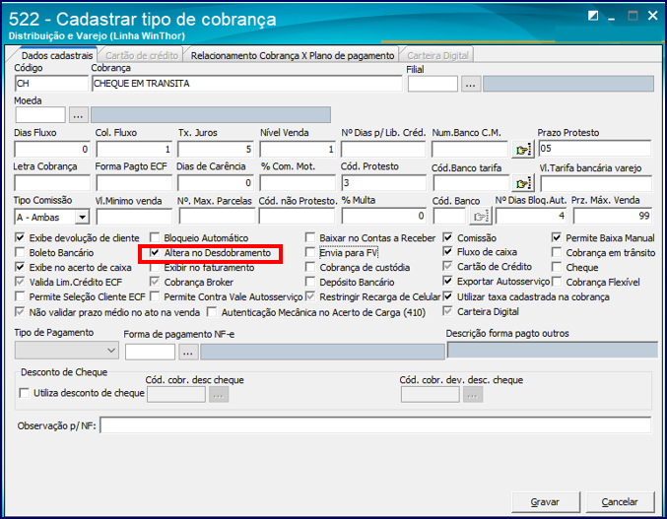Open Filial search ellipsis button
Viewport: 667px width, 519px height.
coord(471,84)
